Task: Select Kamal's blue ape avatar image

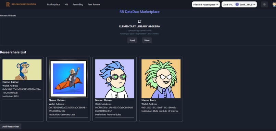Action: pos(22,70)
